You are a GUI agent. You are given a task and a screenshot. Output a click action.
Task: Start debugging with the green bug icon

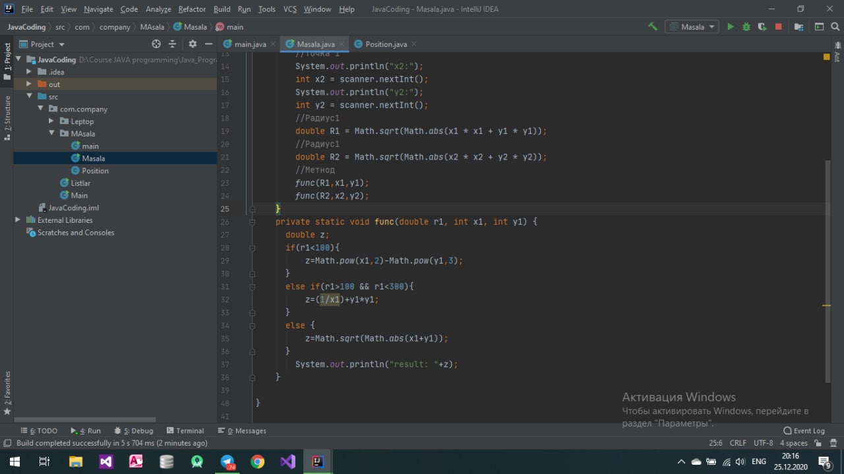click(746, 27)
